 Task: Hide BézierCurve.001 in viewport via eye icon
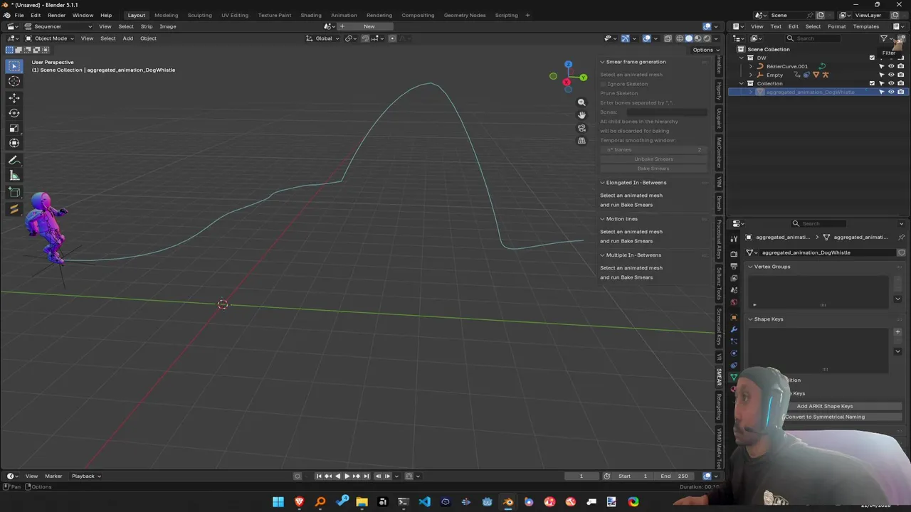click(x=891, y=66)
